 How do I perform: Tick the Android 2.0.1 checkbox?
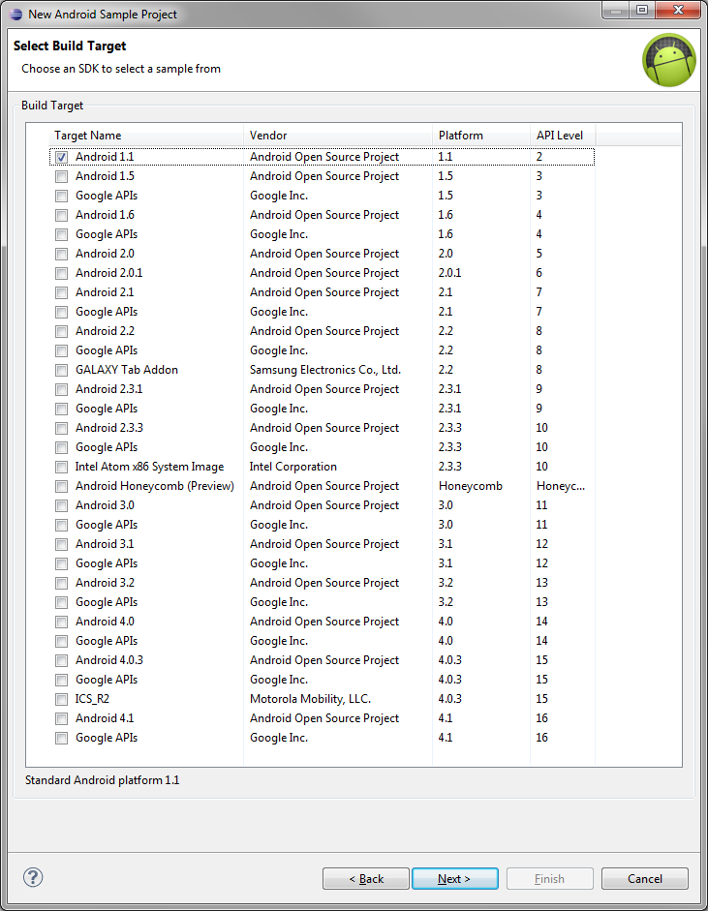tap(62, 273)
